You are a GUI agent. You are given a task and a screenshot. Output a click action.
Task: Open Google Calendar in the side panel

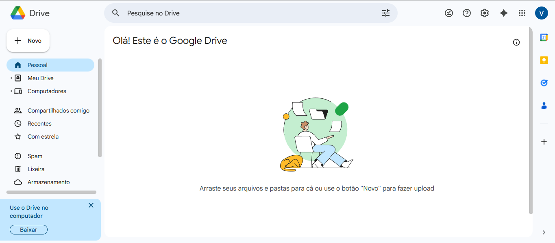point(544,37)
